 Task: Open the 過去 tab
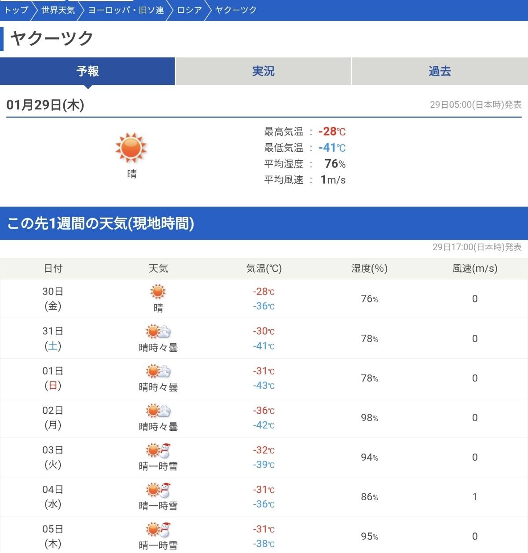pyautogui.click(x=440, y=71)
